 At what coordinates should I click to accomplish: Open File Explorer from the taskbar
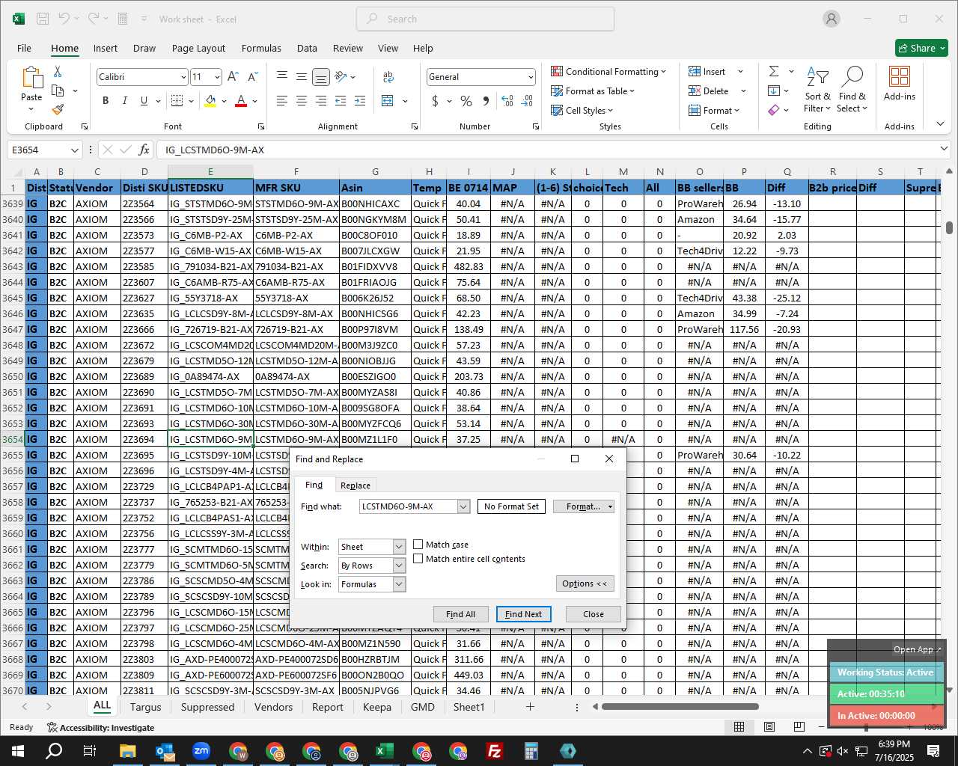tap(127, 751)
